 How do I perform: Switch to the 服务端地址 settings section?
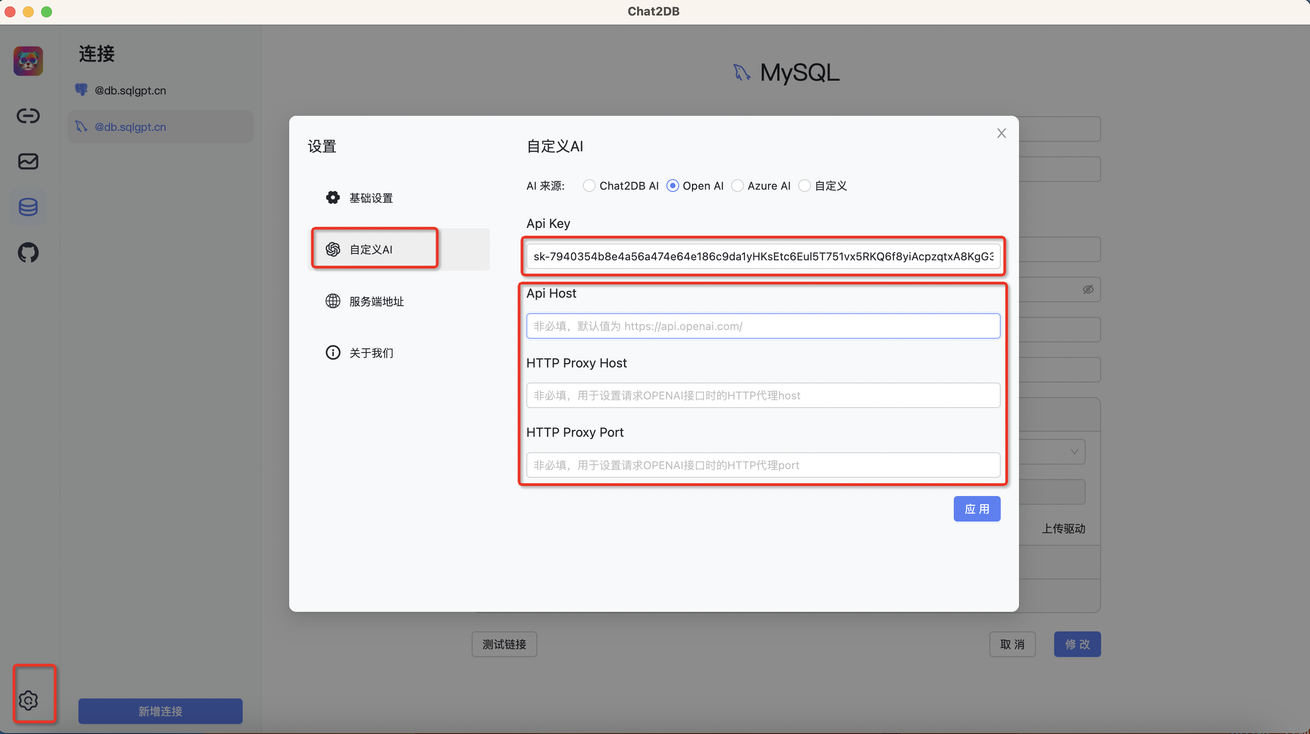pos(376,301)
